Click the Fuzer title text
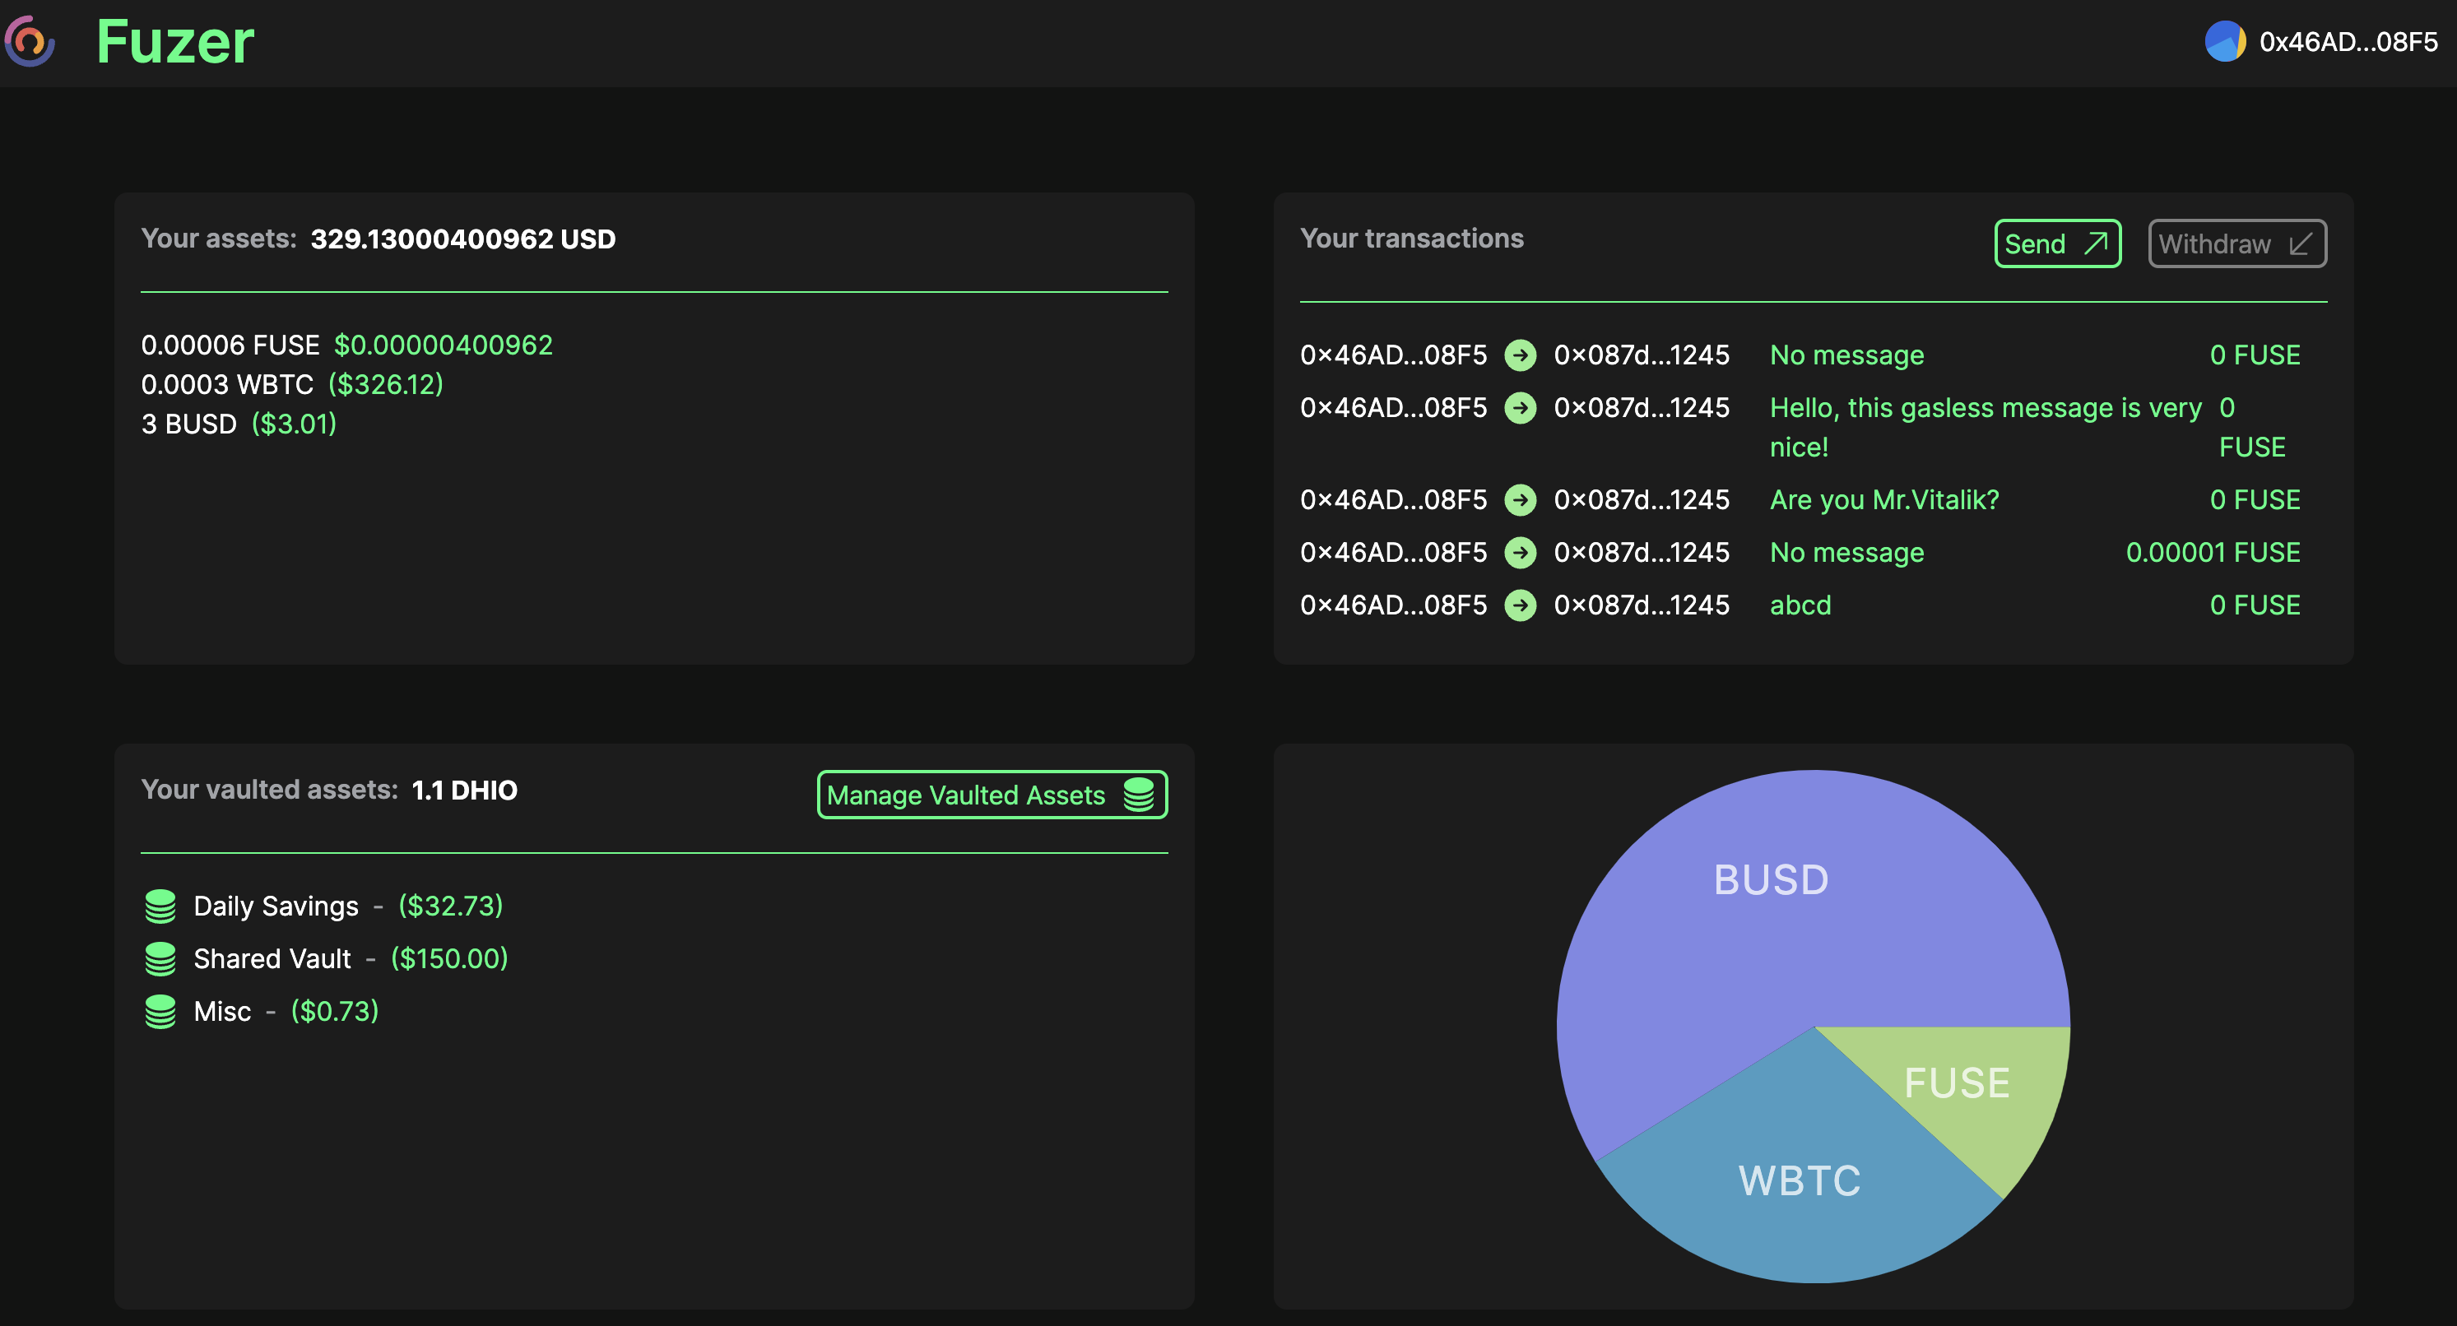The width and height of the screenshot is (2457, 1326). pos(175,42)
